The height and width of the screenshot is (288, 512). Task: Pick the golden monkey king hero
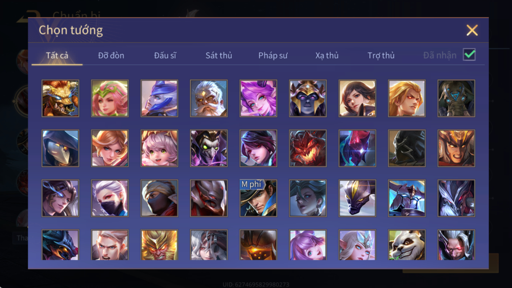(159, 245)
